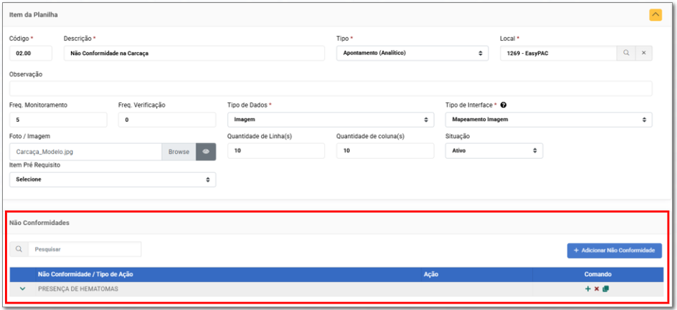This screenshot has width=677, height=310.
Task: Preview the image with the eye icon
Action: pyautogui.click(x=206, y=151)
